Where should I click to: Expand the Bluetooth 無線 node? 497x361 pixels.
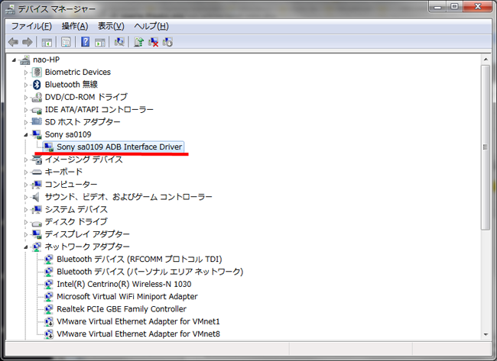coord(26,85)
